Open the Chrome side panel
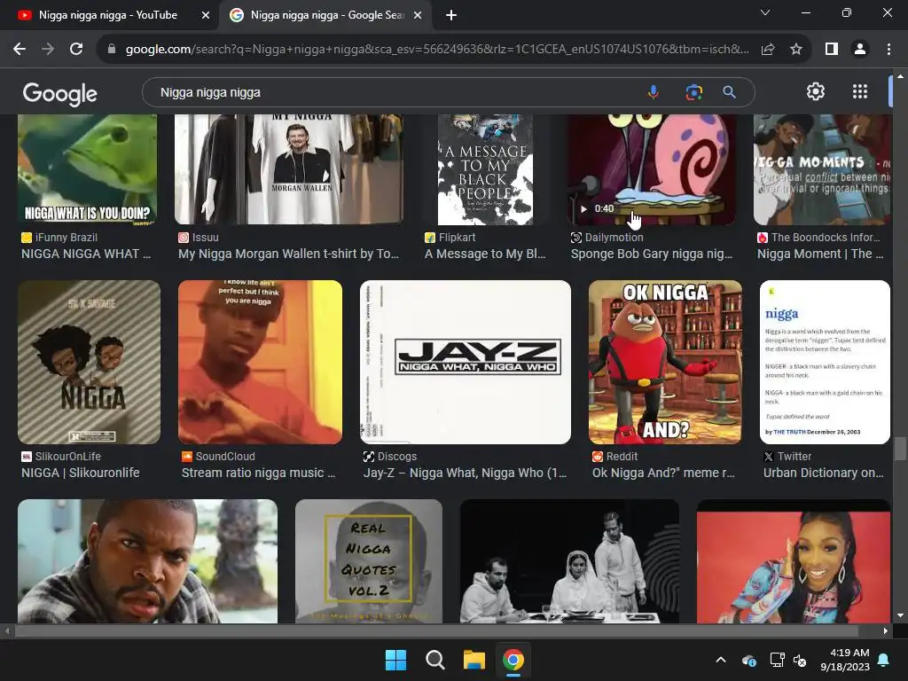 point(832,50)
